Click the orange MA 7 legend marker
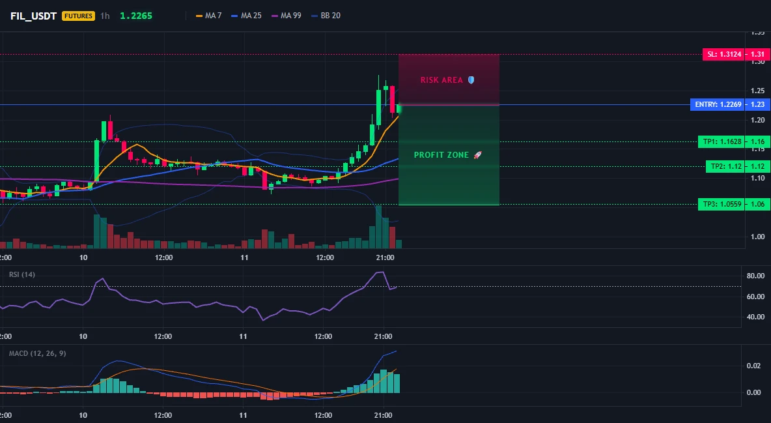Viewport: 771px width, 423px height. [x=199, y=16]
